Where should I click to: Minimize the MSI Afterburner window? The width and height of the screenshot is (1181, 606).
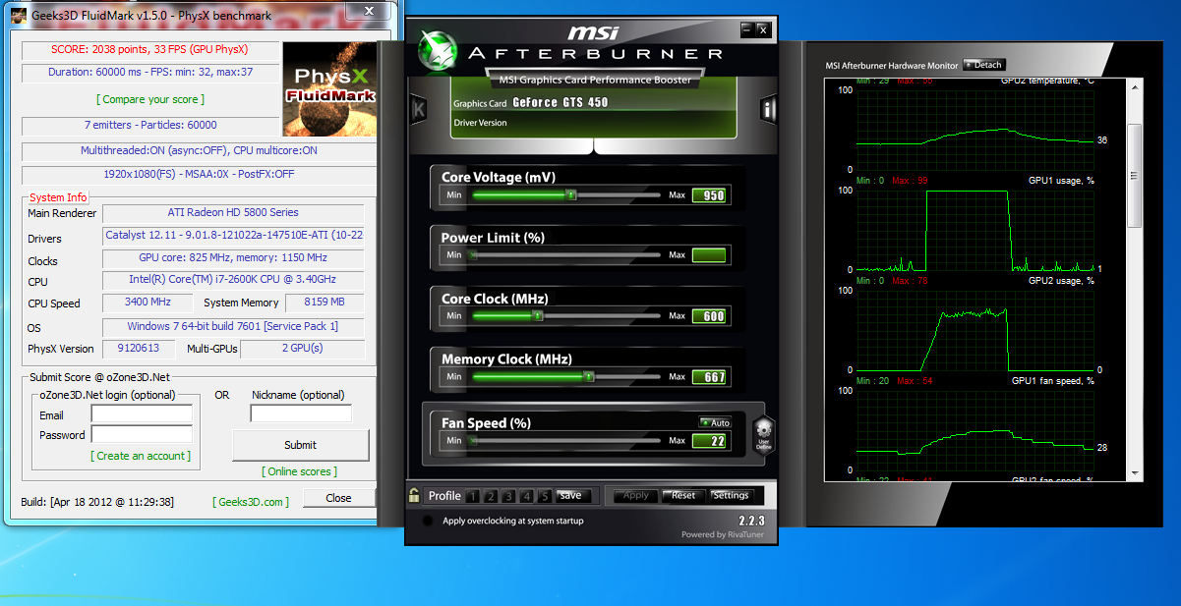[746, 29]
